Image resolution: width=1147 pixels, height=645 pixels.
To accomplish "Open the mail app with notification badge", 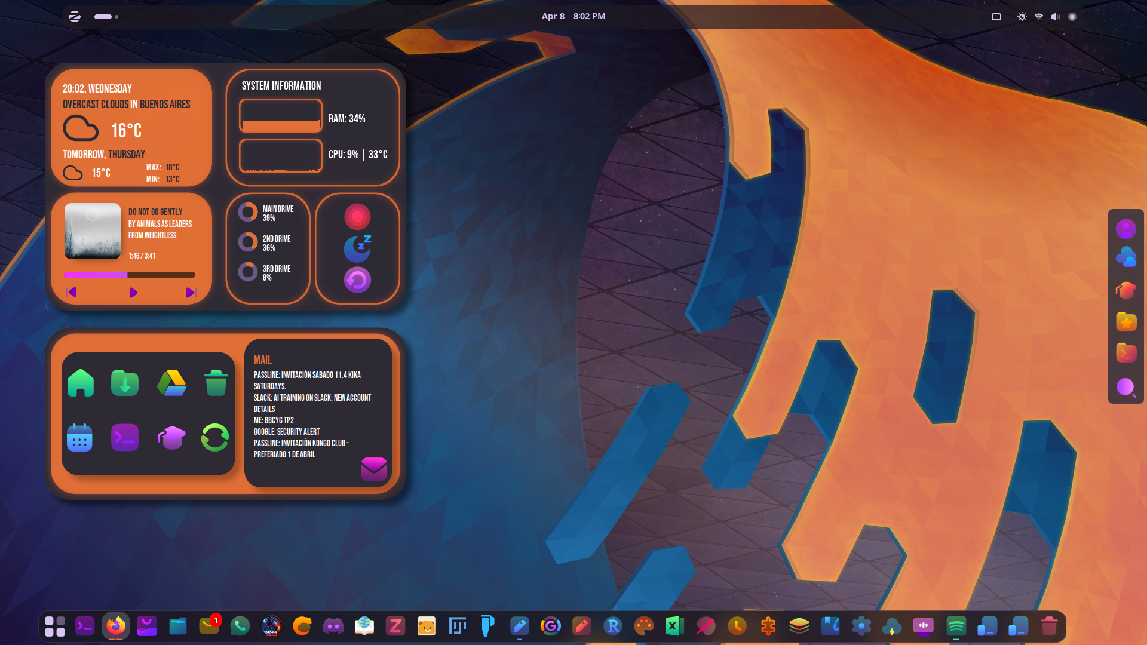I will 209,625.
